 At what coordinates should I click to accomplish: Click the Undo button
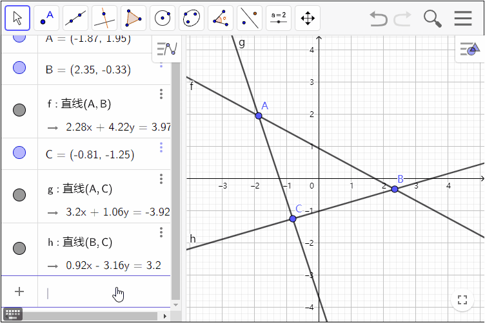[x=379, y=18]
